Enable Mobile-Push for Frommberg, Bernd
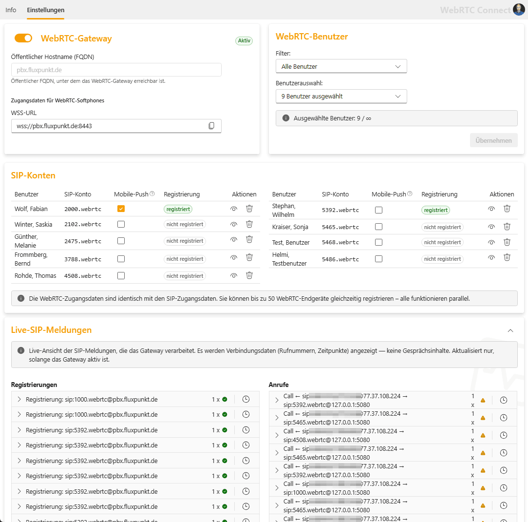 coord(121,259)
